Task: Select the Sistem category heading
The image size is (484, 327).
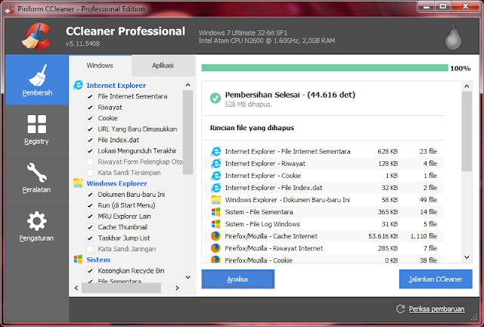Action: click(x=98, y=260)
